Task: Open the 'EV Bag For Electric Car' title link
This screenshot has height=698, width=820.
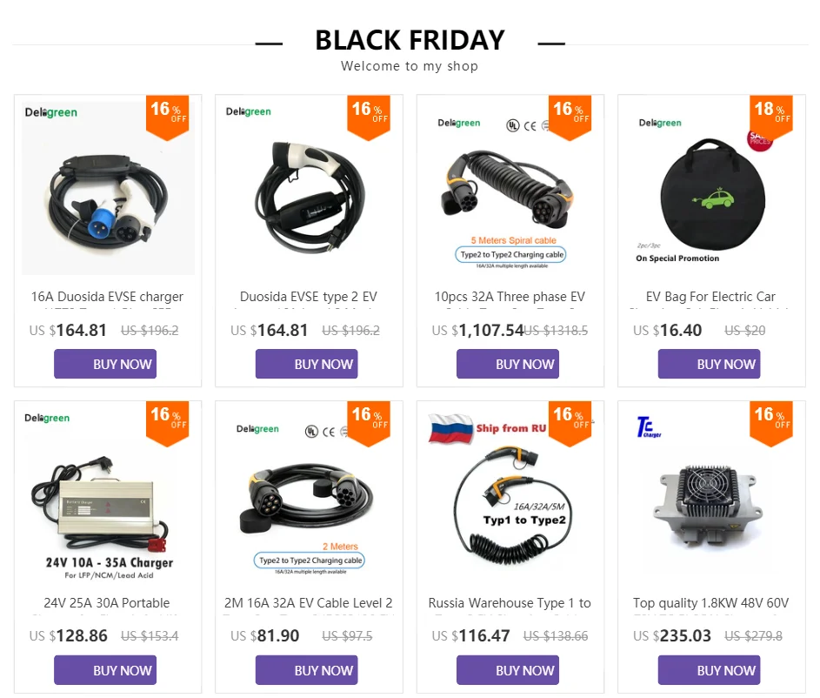Action: click(x=710, y=297)
